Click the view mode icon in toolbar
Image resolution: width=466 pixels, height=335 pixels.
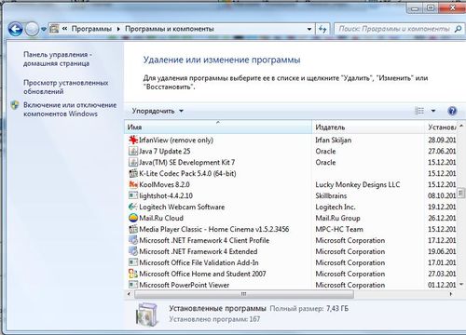pyautogui.click(x=419, y=111)
